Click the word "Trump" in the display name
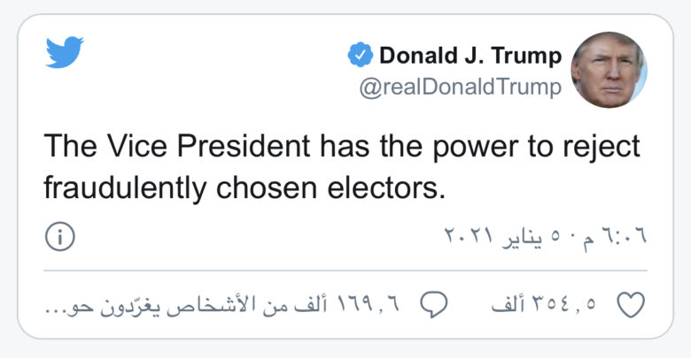This screenshot has height=358, width=691. point(526,57)
